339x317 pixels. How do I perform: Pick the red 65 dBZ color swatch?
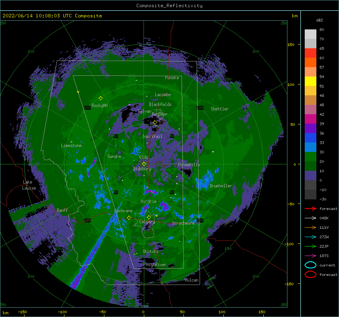310,53
